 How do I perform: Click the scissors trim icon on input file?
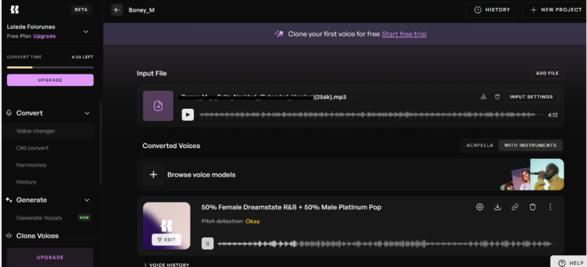coord(483,97)
